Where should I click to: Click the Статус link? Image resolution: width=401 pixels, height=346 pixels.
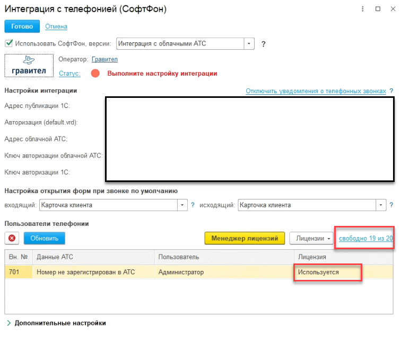pyautogui.click(x=69, y=74)
